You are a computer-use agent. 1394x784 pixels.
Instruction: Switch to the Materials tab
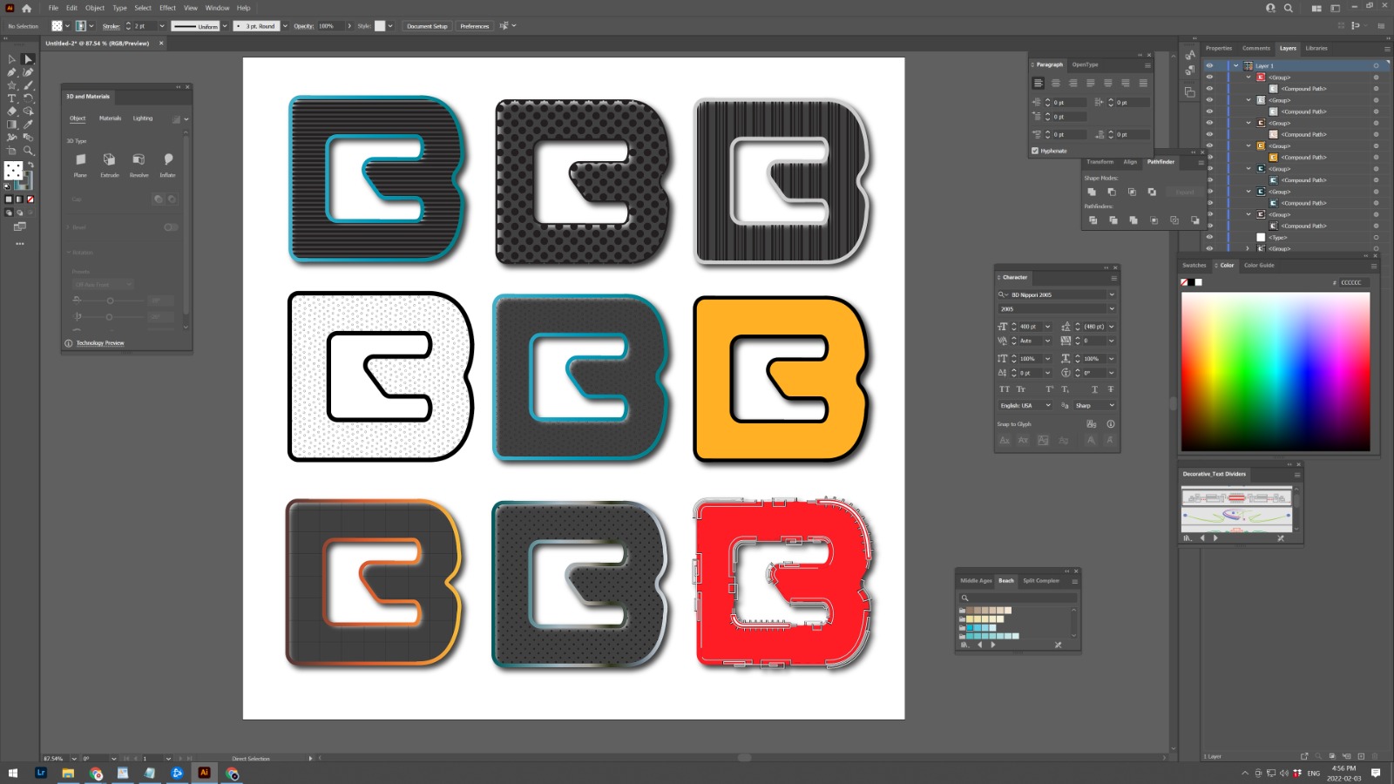pyautogui.click(x=110, y=118)
